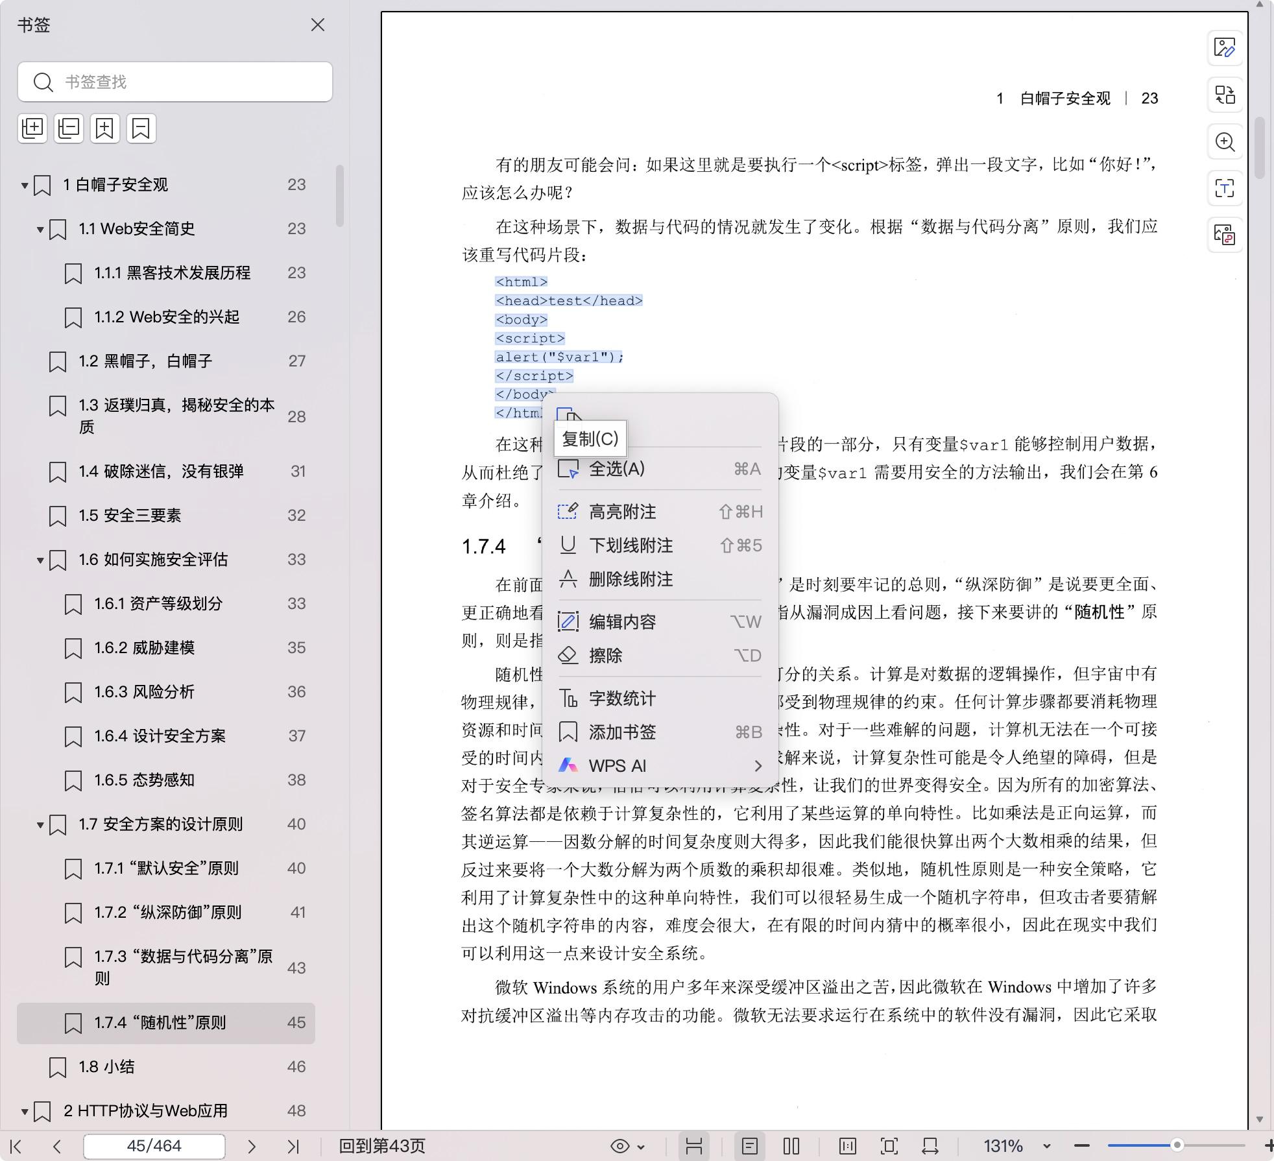Screen dimensions: 1274x1161
Task: Click the add bookmark icon in the panel toolbar
Action: [105, 128]
